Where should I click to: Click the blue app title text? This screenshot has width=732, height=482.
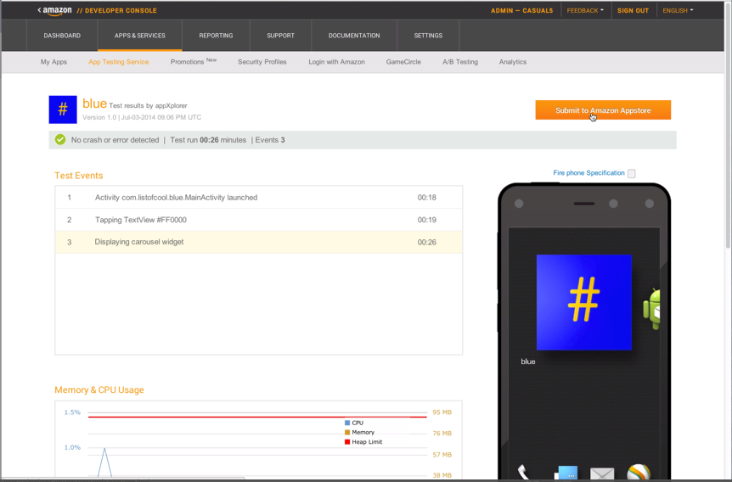tap(95, 104)
